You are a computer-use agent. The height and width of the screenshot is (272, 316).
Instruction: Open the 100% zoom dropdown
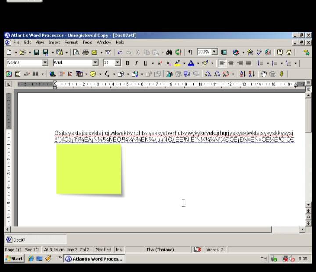pyautogui.click(x=215, y=52)
